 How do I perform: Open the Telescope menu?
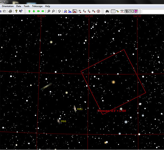click(x=37, y=6)
